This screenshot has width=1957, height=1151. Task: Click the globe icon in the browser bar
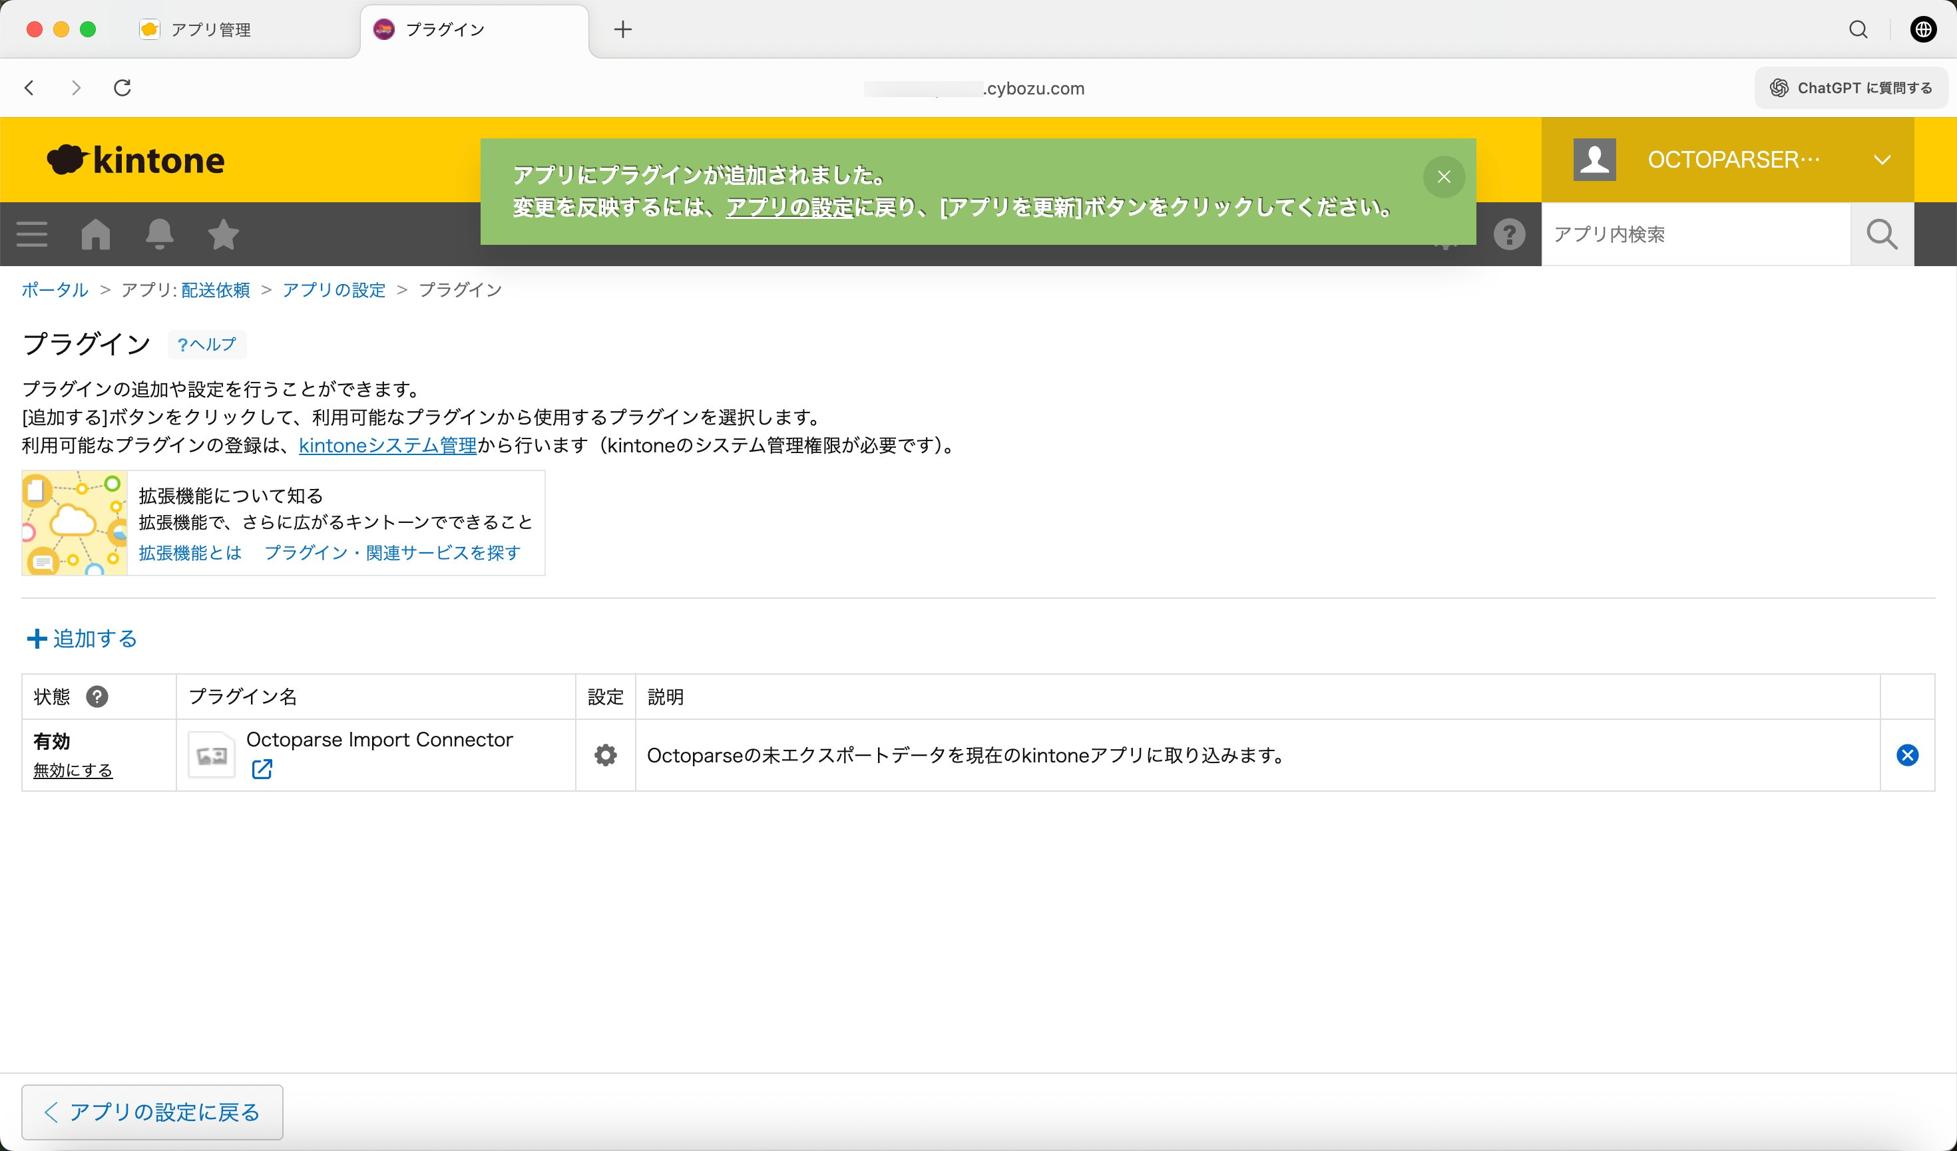click(x=1923, y=29)
